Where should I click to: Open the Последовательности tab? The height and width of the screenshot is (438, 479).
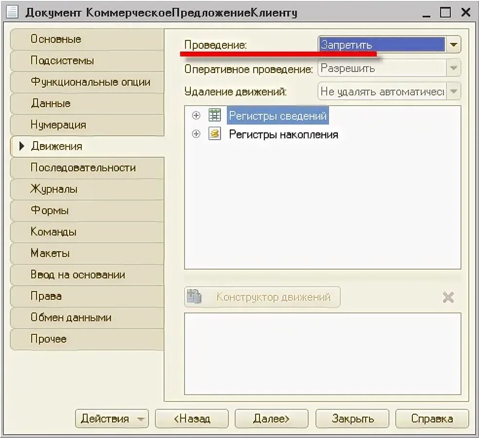[x=87, y=168]
